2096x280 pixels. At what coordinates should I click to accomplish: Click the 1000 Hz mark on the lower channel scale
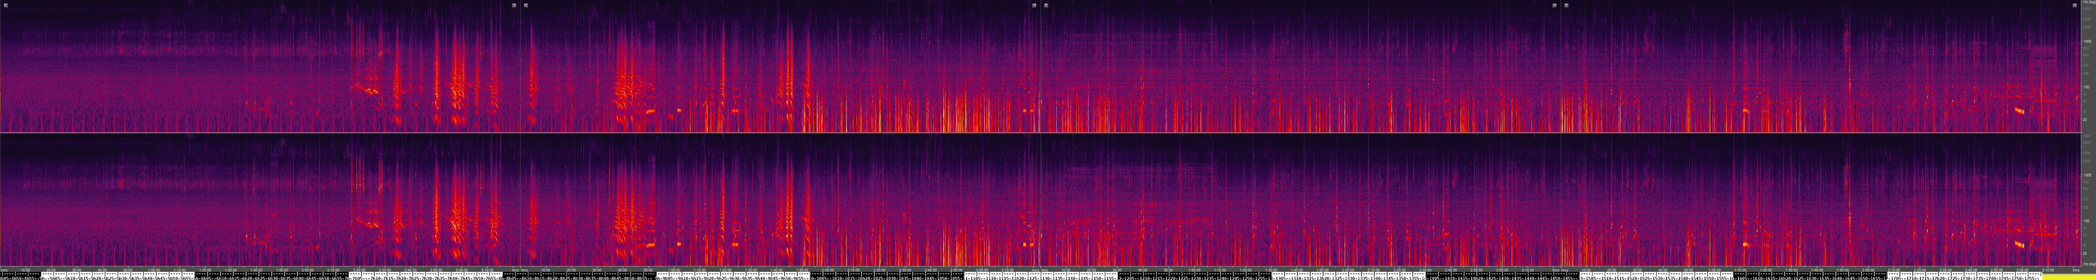[2087, 175]
